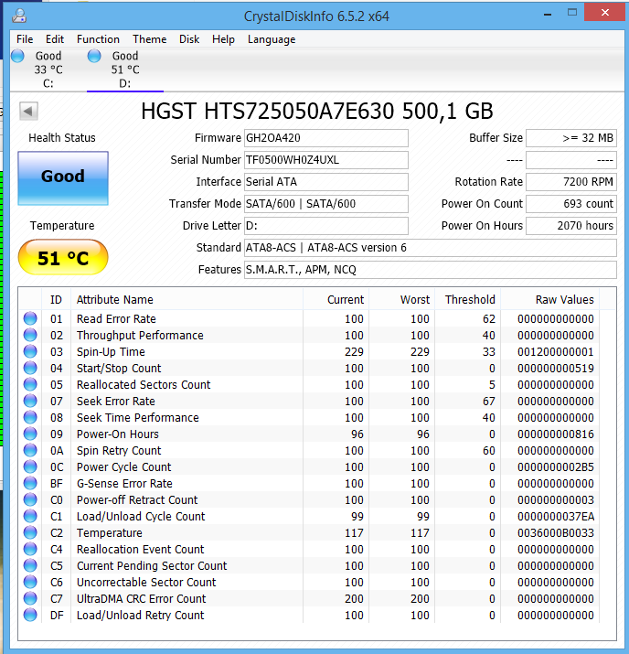Click status orb for Load/Unload Retry Count
Screen dimensions: 629x654
pyautogui.click(x=30, y=616)
